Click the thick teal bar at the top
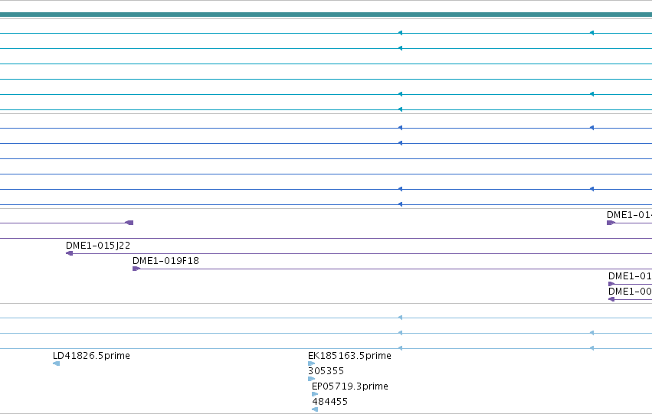 326,15
